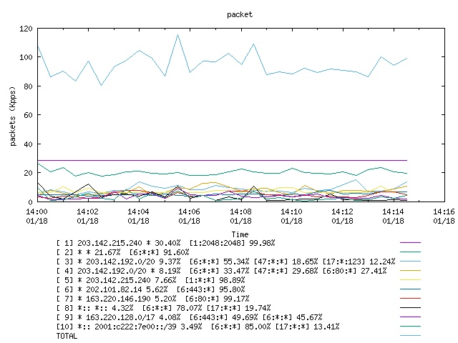The height and width of the screenshot is (343, 458).
Task: Click y-axis tick value 60
Action: [28, 115]
